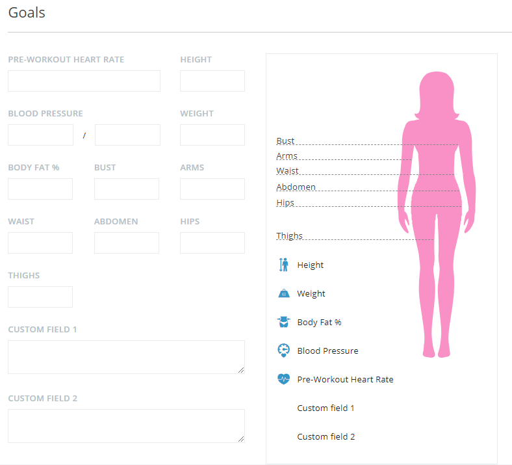Click the BODY FAT % form label
512x465 pixels.
click(34, 167)
